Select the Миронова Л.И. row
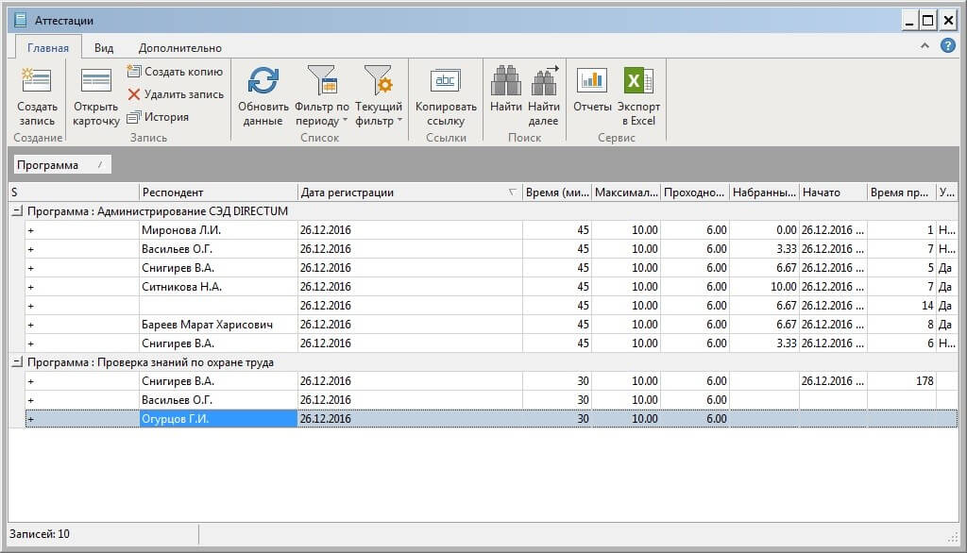Screen dimensions: 967x553 (491, 230)
